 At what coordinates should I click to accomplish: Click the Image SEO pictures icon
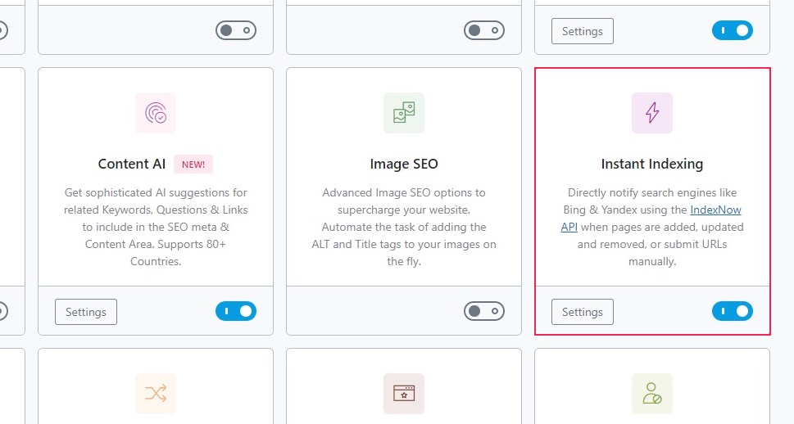coord(404,113)
